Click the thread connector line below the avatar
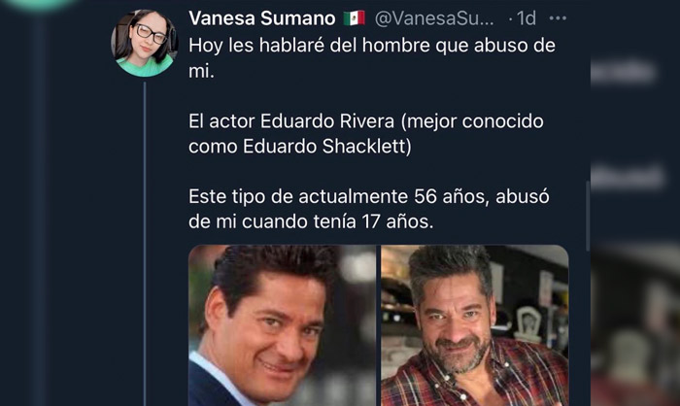The width and height of the screenshot is (680, 406). coord(145,243)
